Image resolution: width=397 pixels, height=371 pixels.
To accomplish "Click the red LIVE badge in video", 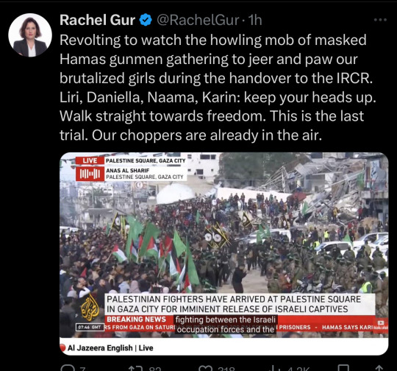I will [90, 160].
